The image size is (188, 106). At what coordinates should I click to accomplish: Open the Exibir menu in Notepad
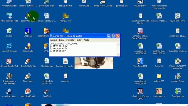tap(79, 40)
